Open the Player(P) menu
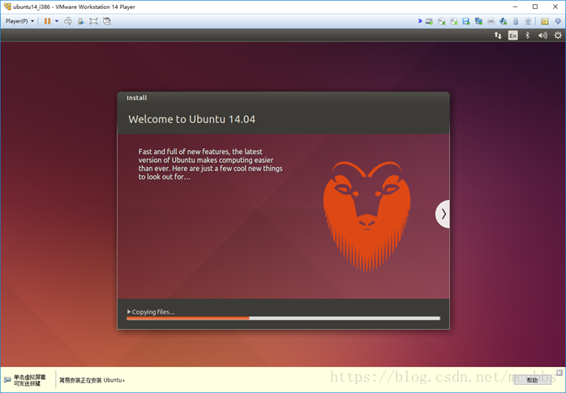The height and width of the screenshot is (393, 566). 19,21
